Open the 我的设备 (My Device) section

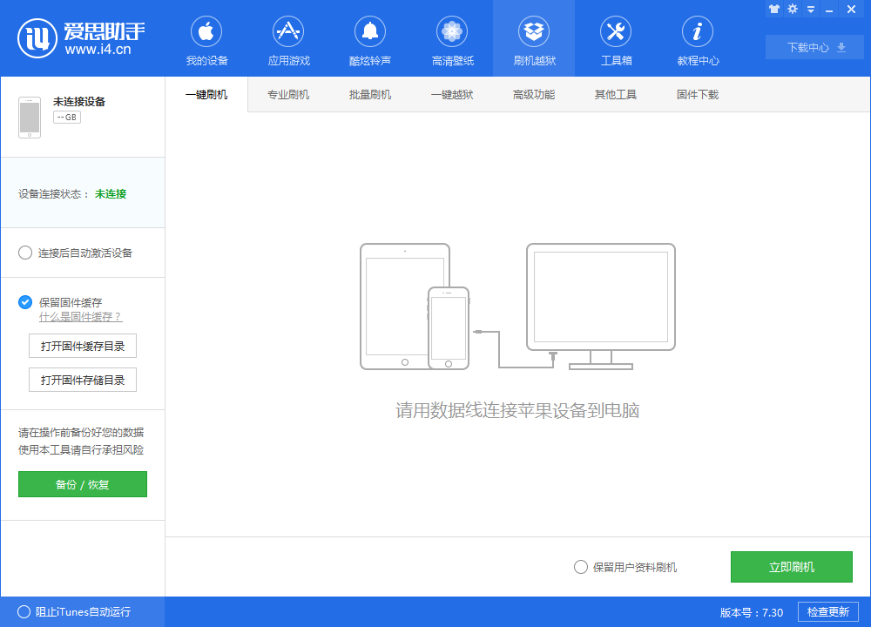[206, 38]
